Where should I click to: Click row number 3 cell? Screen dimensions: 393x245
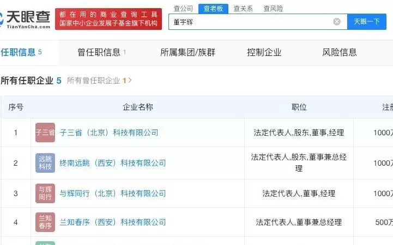pos(16,193)
